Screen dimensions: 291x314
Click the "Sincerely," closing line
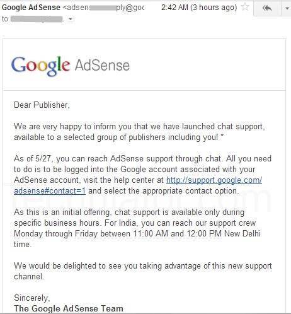(x=32, y=298)
